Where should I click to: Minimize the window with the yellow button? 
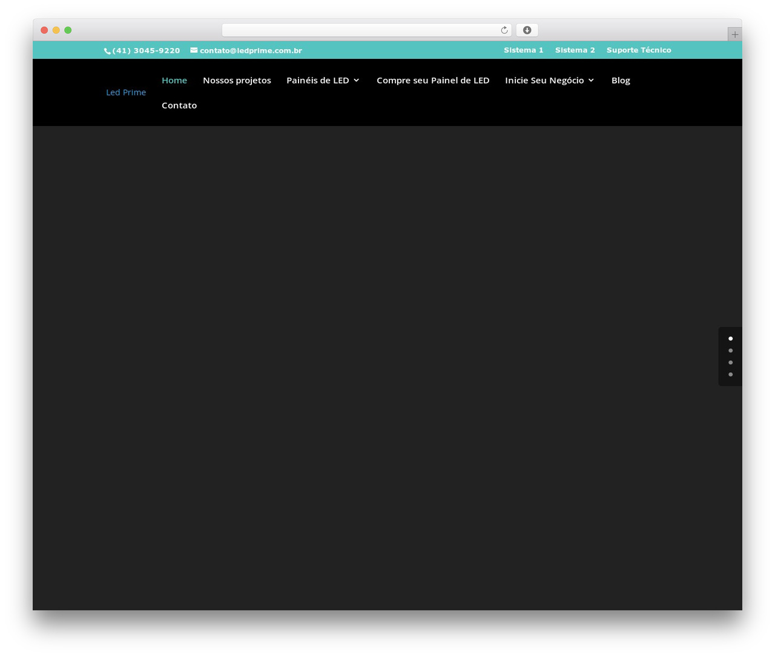point(56,30)
